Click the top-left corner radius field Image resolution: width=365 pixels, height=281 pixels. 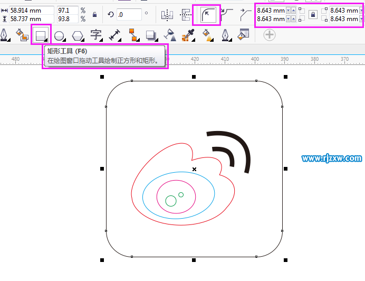point(271,11)
